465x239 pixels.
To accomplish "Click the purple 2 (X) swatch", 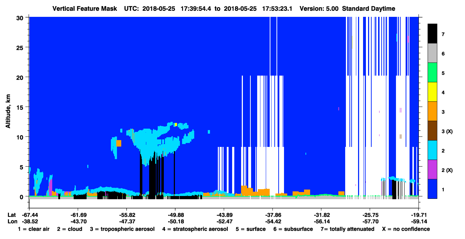I will pos(432,169).
